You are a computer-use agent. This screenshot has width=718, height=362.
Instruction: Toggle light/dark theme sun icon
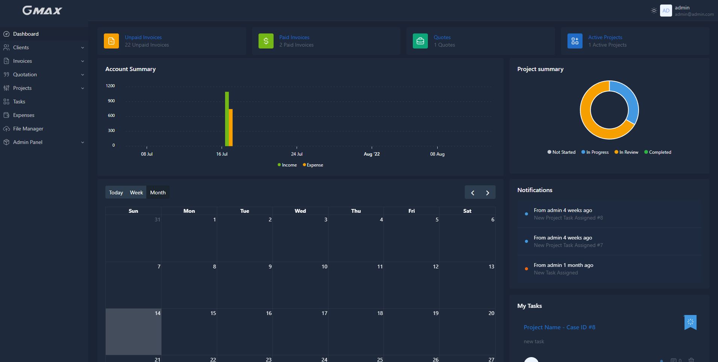pyautogui.click(x=654, y=11)
